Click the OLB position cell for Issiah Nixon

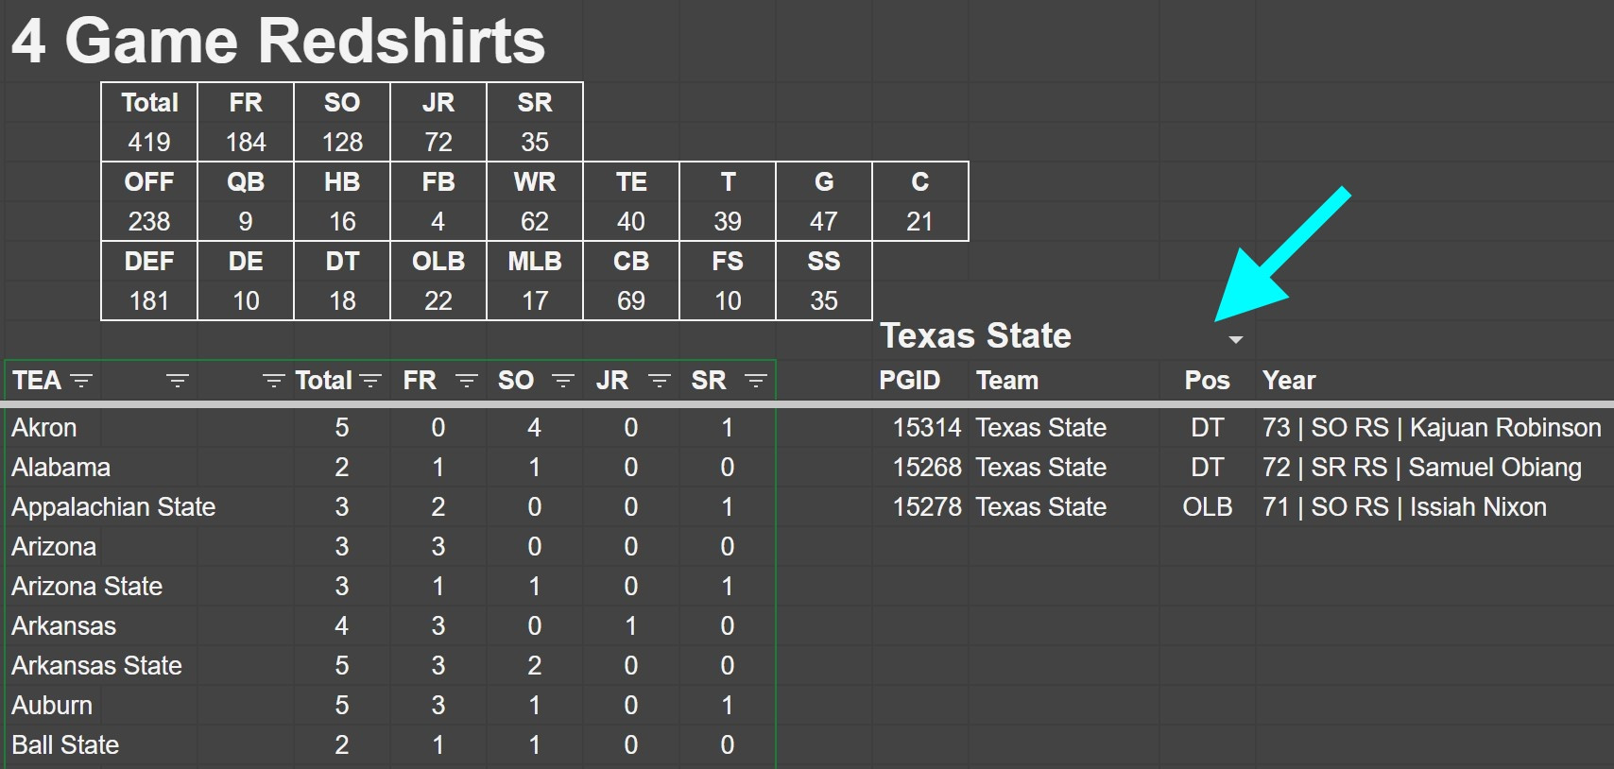tap(1207, 507)
